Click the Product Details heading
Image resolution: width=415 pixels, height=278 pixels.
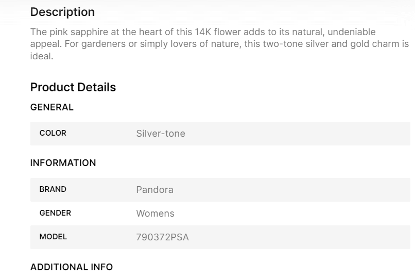(x=73, y=87)
